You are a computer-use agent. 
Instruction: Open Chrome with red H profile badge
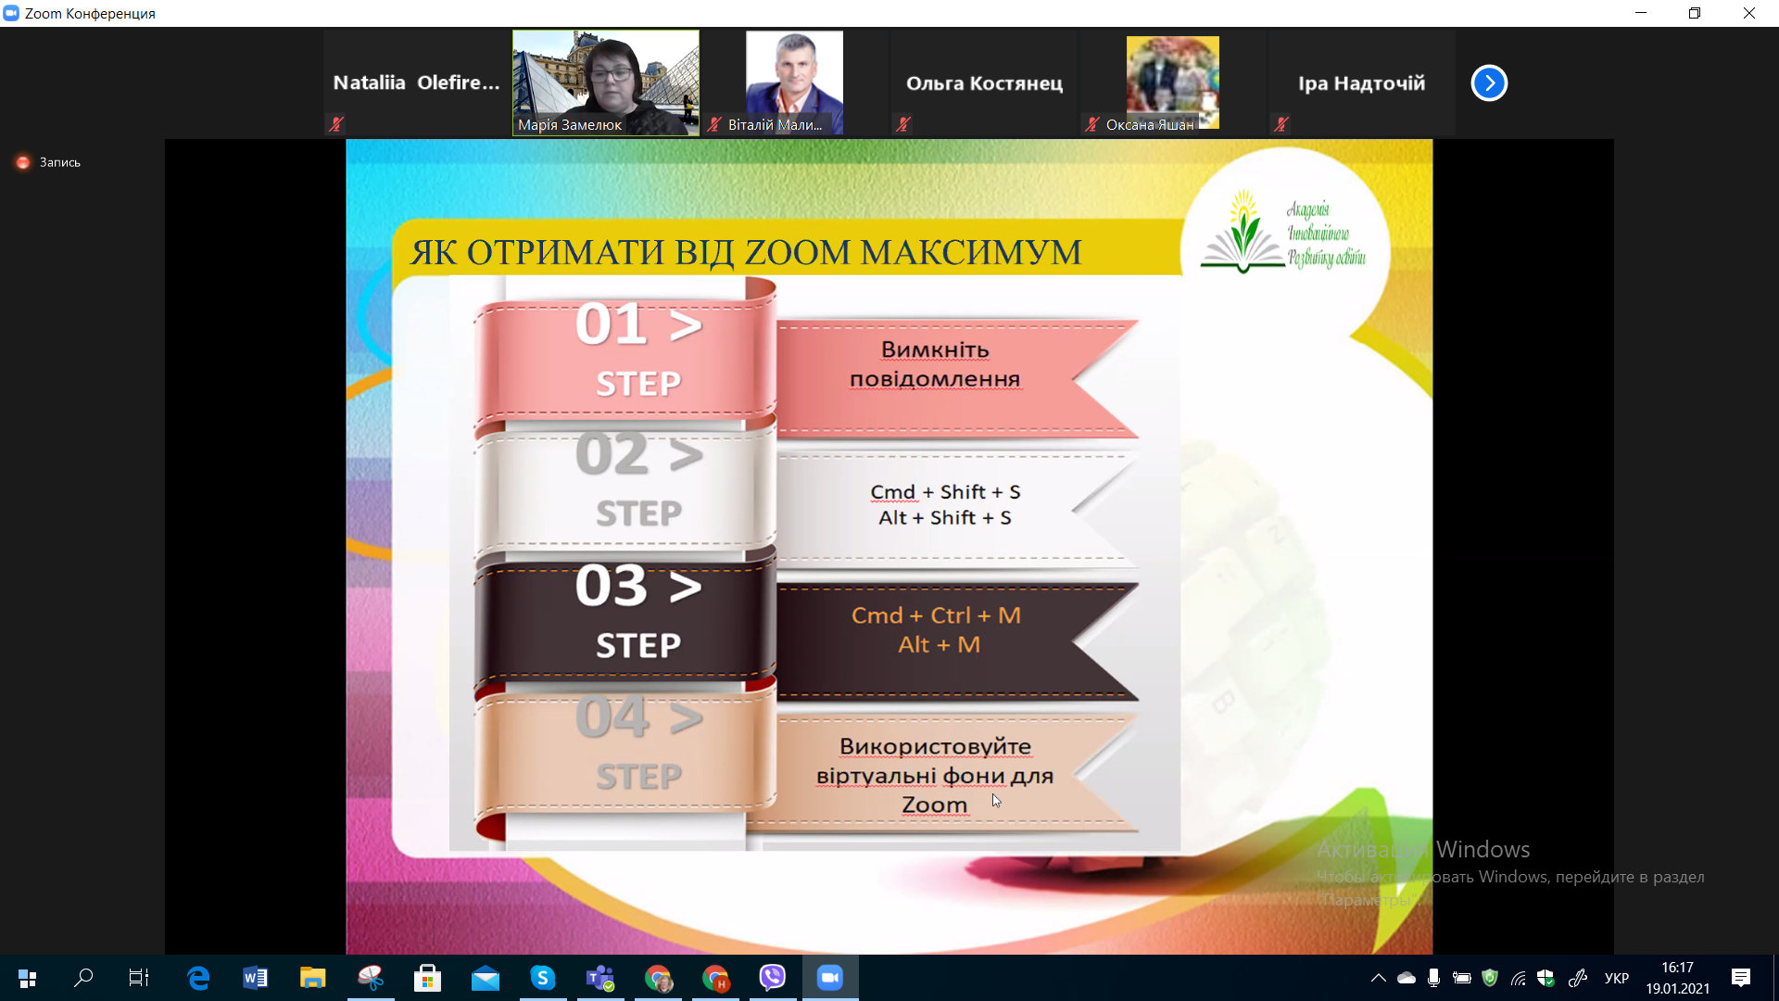coord(715,978)
